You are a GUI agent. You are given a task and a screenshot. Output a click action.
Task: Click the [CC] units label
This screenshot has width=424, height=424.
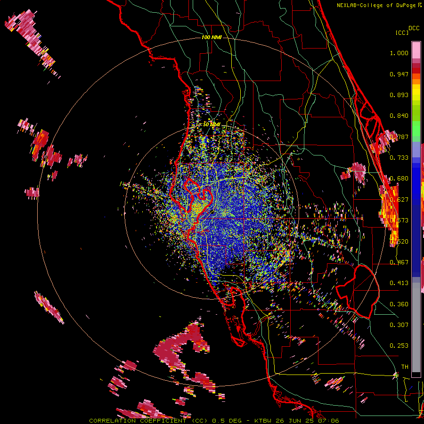pos(402,33)
